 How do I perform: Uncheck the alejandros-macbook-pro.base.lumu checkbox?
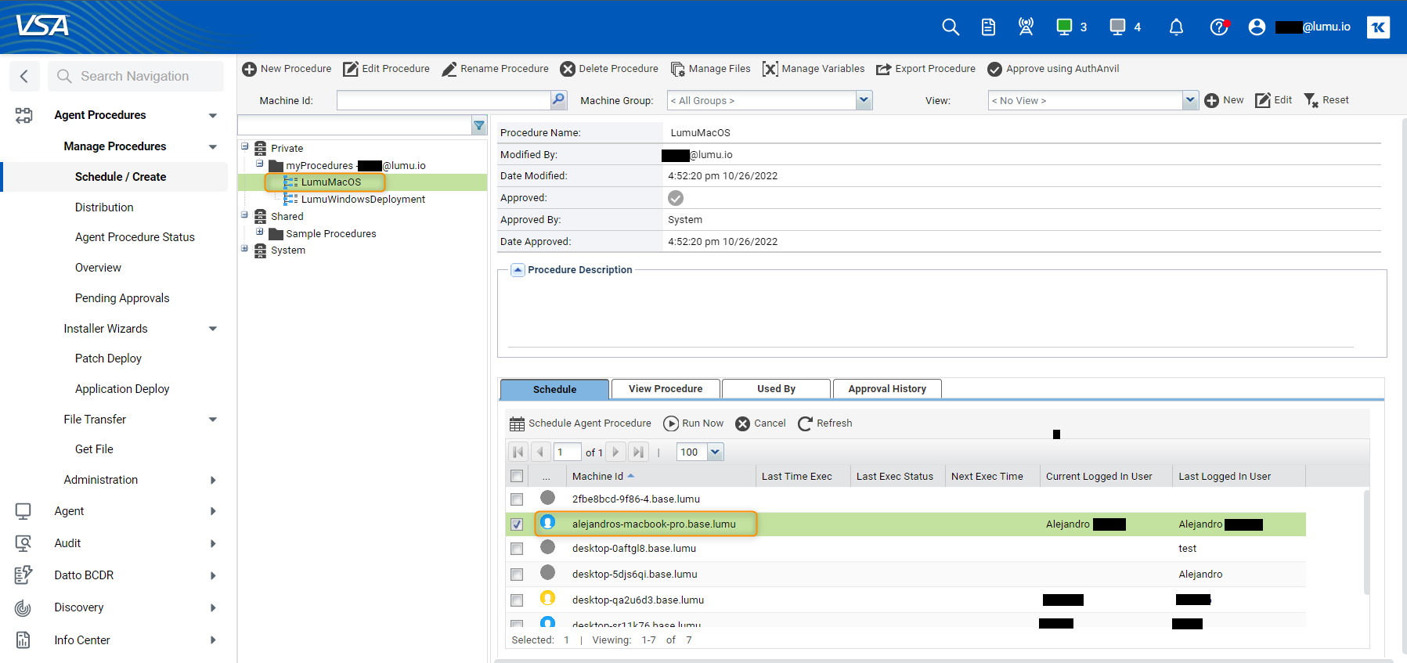tap(517, 524)
